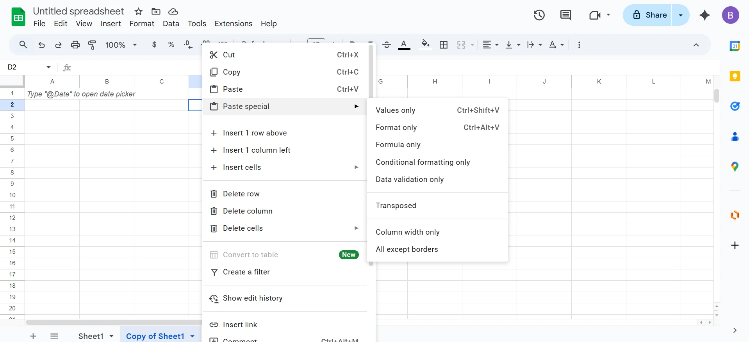Open the borders tool

click(444, 45)
